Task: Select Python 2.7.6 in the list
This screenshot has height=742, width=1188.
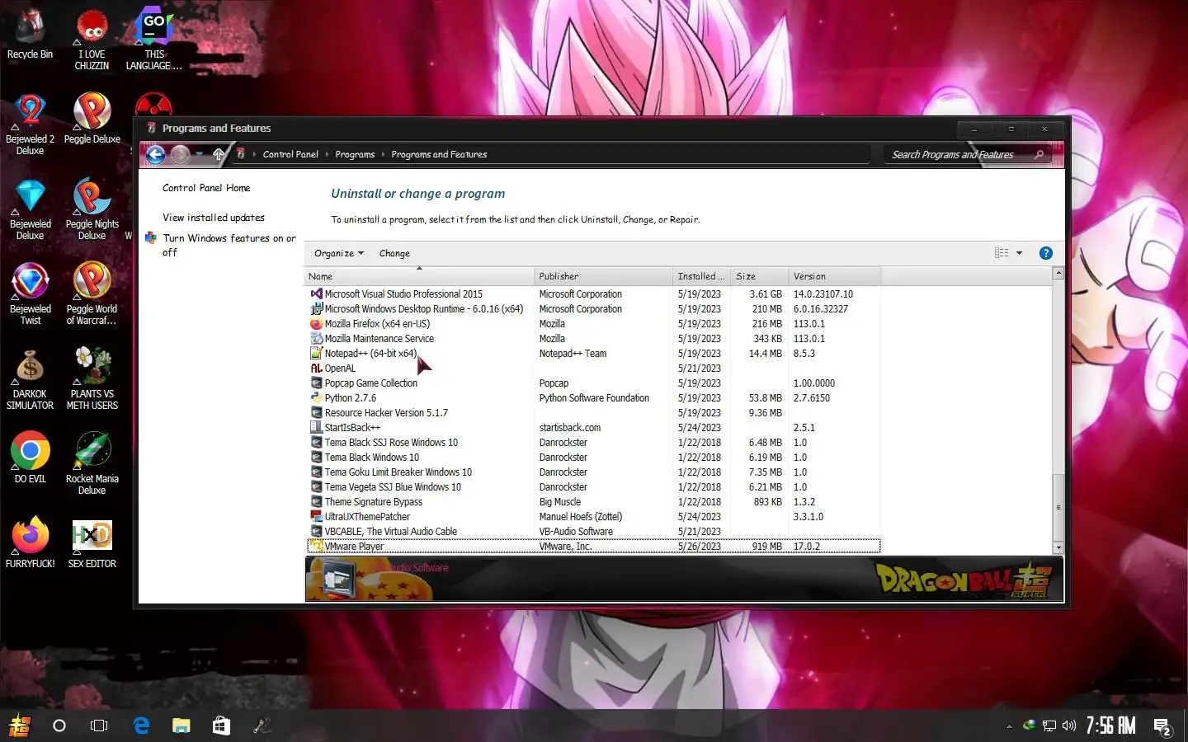Action: click(594, 398)
